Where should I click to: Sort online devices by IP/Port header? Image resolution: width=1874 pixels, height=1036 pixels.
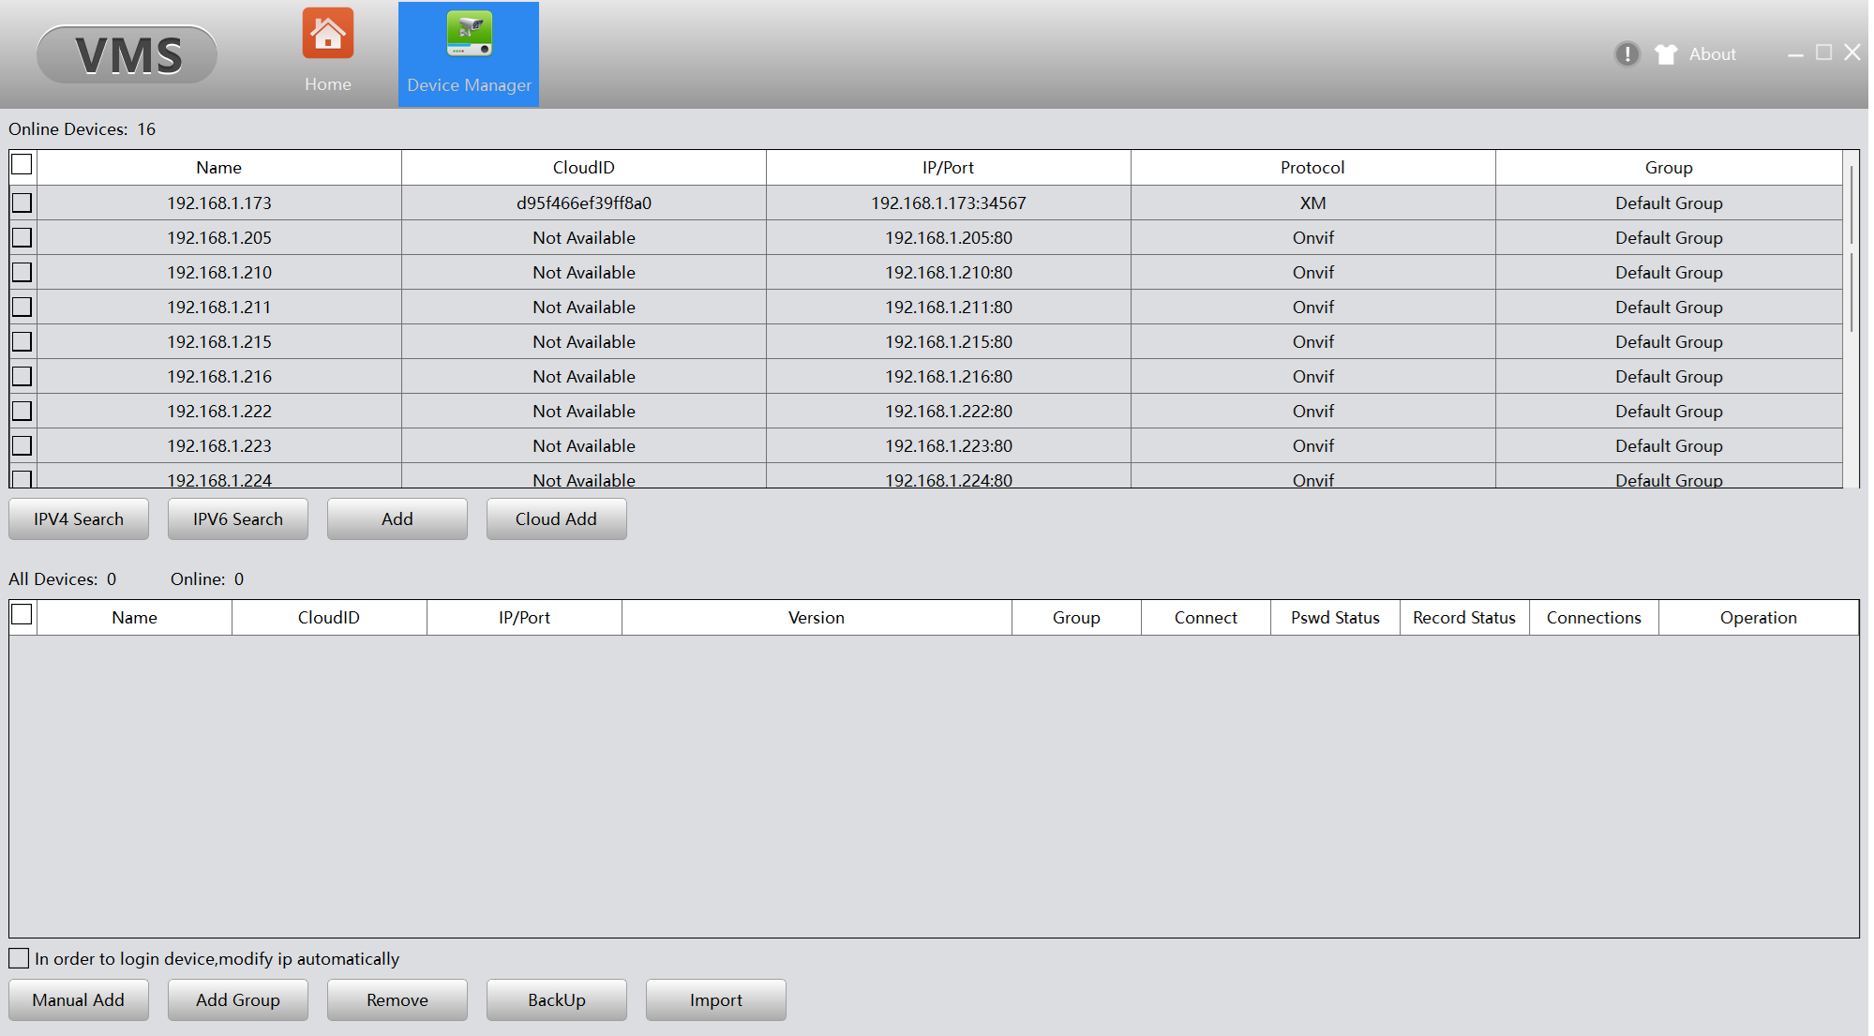(949, 168)
